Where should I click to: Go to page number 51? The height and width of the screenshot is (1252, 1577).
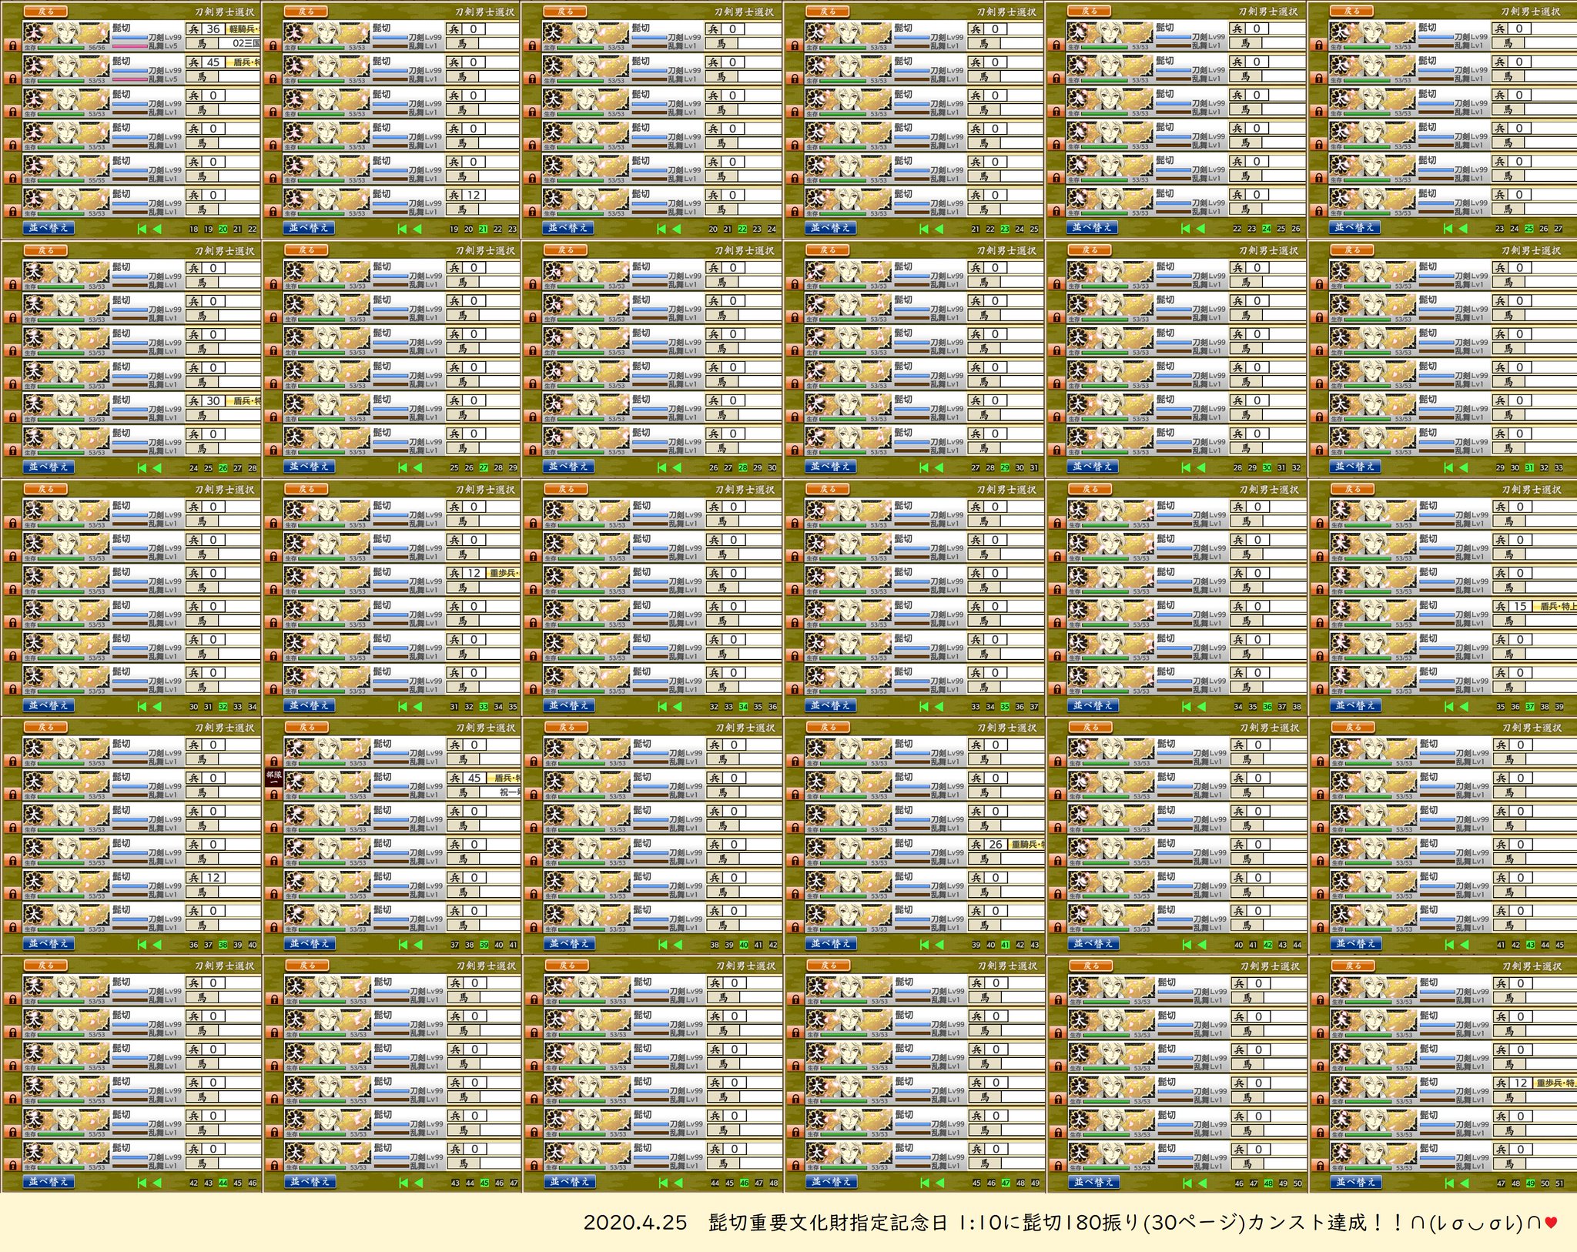coord(1559,1183)
